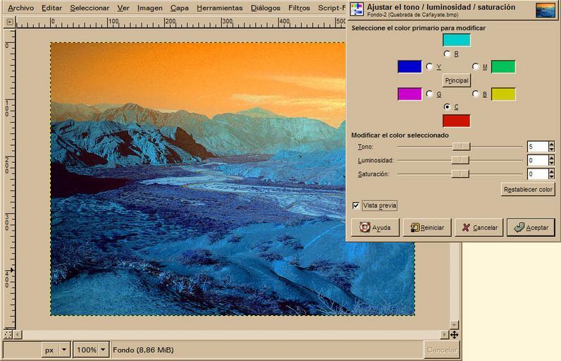Screen dimensions: 561x361
Task: Click the image thumbnail in dialog header
Action: (545, 10)
